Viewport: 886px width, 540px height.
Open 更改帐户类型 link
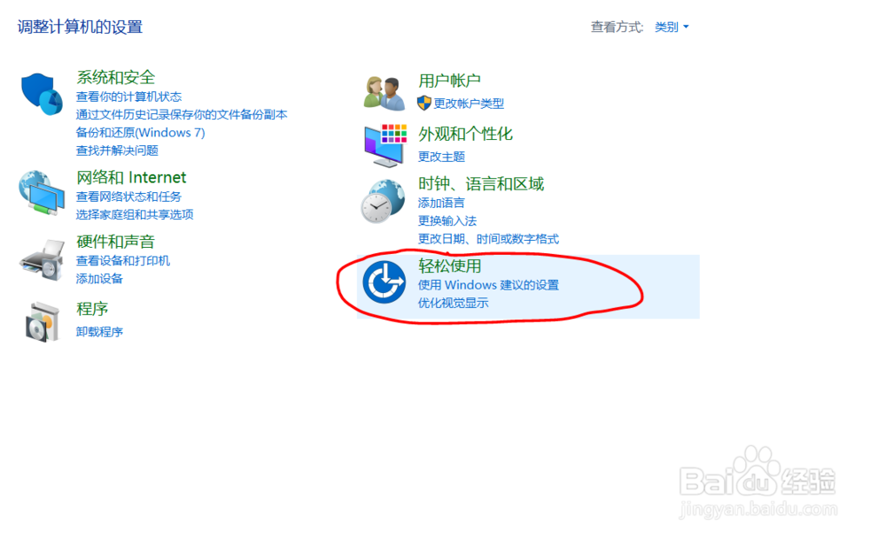(x=469, y=104)
